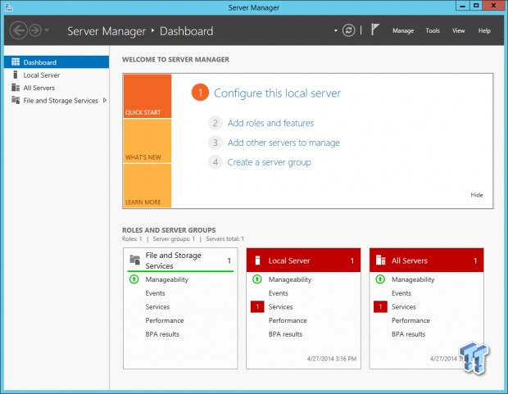508x394 pixels.
Task: Hide the welcome tile
Action: 477,195
